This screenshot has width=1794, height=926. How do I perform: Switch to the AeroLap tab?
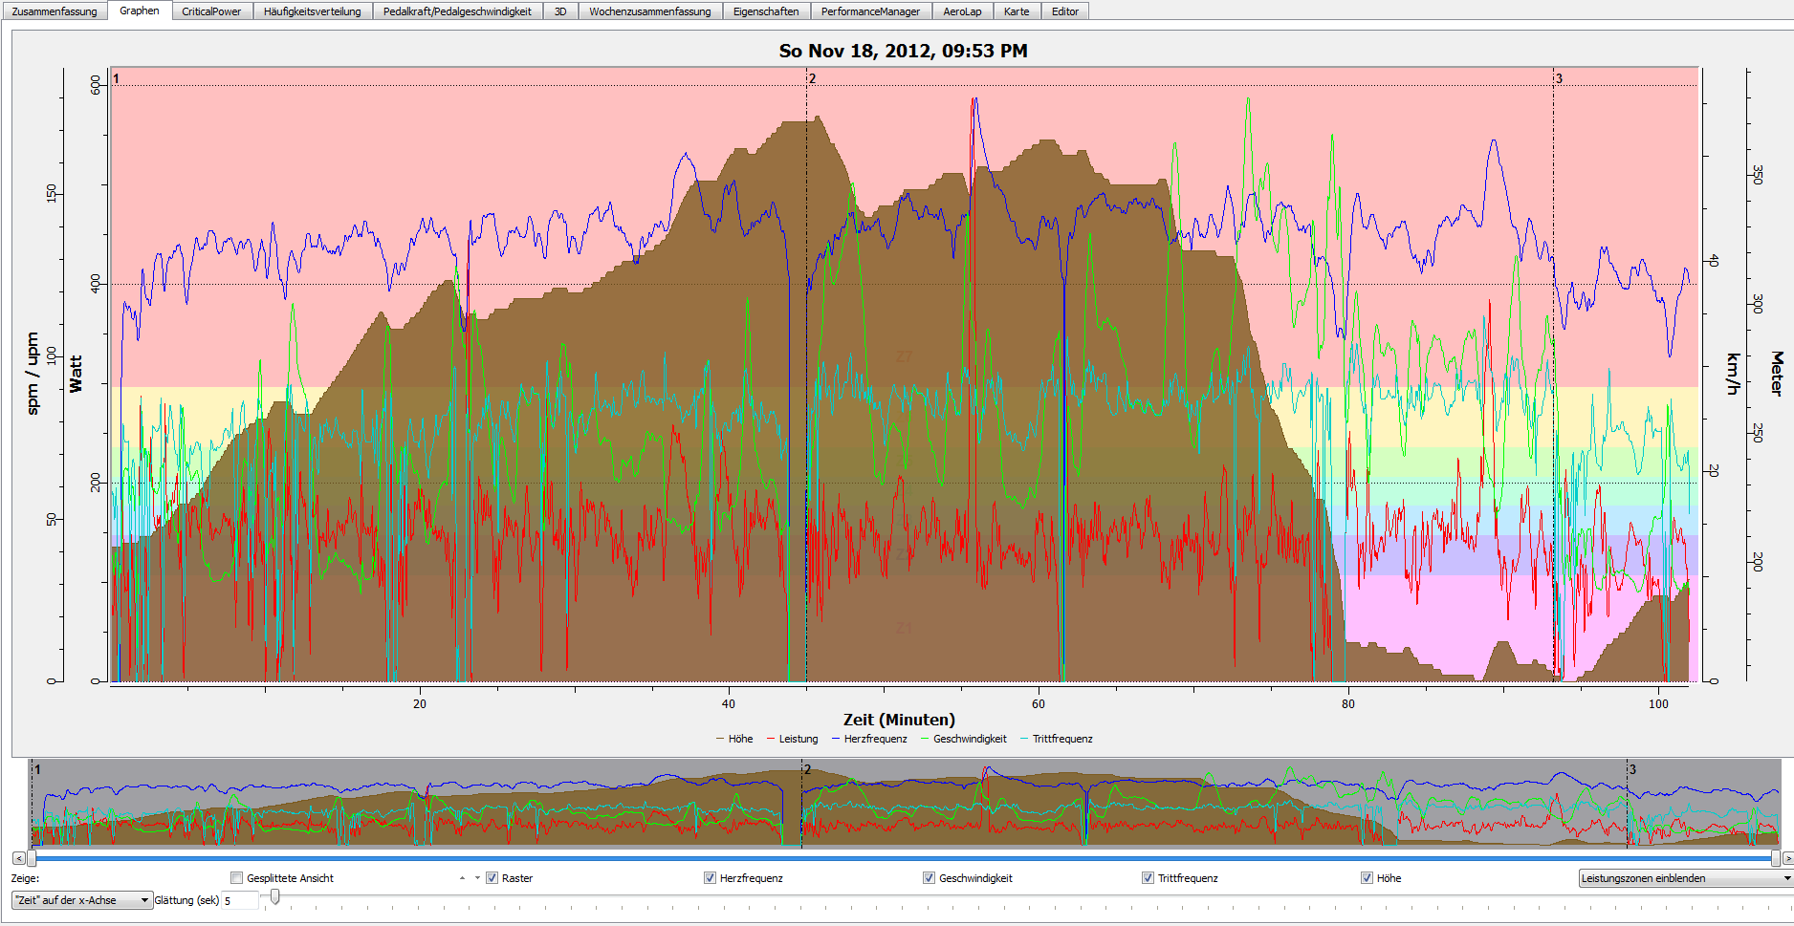point(962,11)
